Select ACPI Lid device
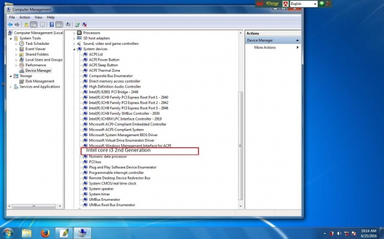Viewport: 384px width, 239px height. (96, 55)
